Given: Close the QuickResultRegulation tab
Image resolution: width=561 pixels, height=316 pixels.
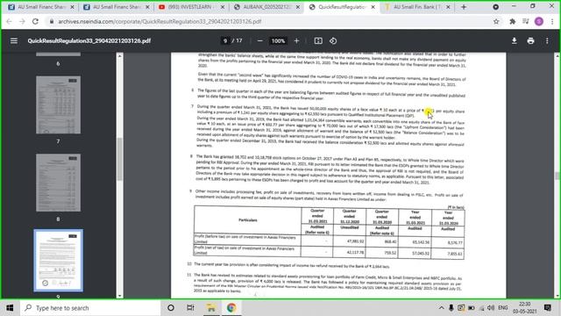Looking at the screenshot, I should click(373, 7).
